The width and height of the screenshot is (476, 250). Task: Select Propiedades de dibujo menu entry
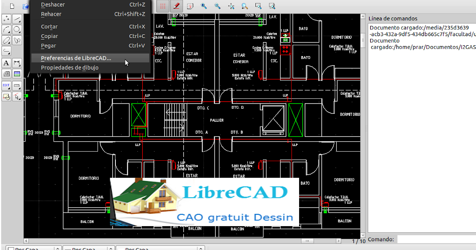pos(70,67)
